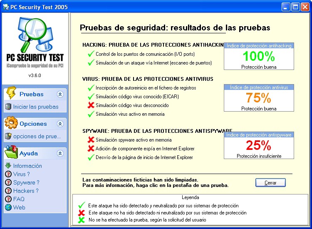This screenshot has height=229, width=312.
Task: Click the Opciones panel header
Action: 35,124
